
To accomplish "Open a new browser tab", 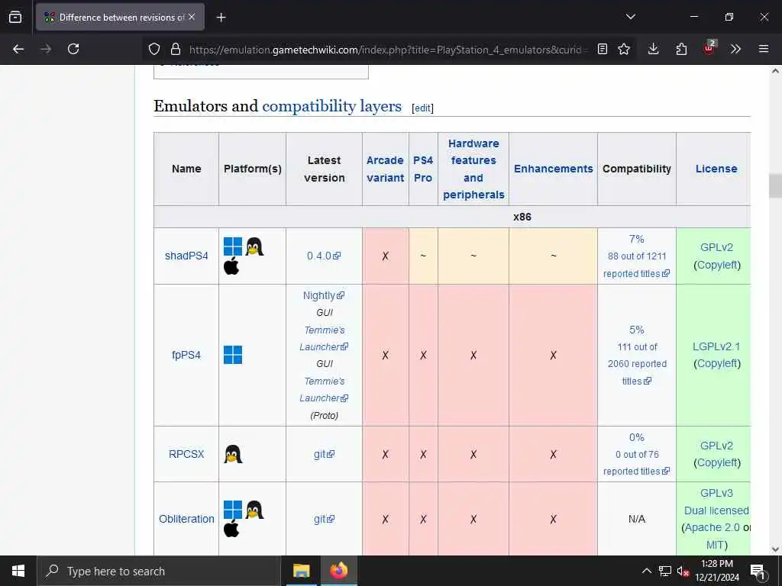I will 221,18.
